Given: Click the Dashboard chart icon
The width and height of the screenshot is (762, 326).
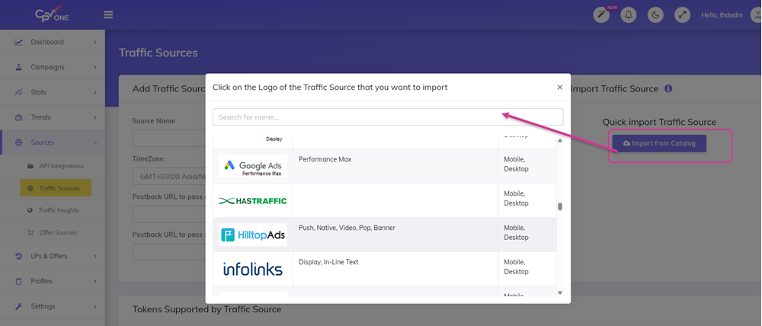Looking at the screenshot, I should click(x=18, y=42).
